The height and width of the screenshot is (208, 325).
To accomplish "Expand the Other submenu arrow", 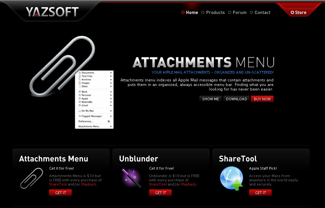I will coord(111,86).
